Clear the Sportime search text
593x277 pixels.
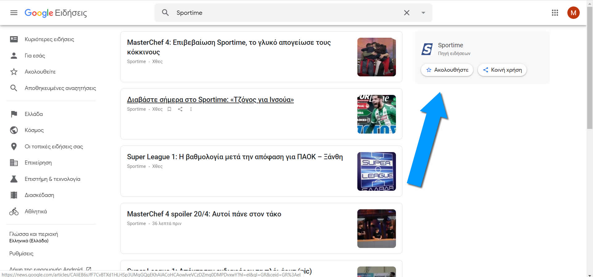click(406, 13)
